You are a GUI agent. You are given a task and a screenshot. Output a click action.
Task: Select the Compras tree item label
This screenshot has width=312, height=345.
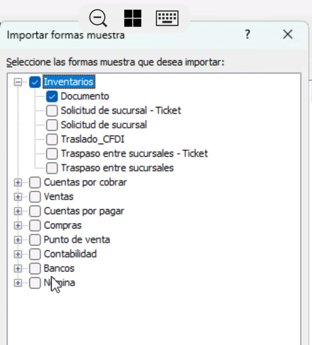[63, 226]
